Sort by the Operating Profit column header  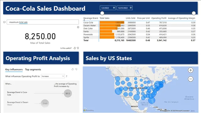click(159, 18)
